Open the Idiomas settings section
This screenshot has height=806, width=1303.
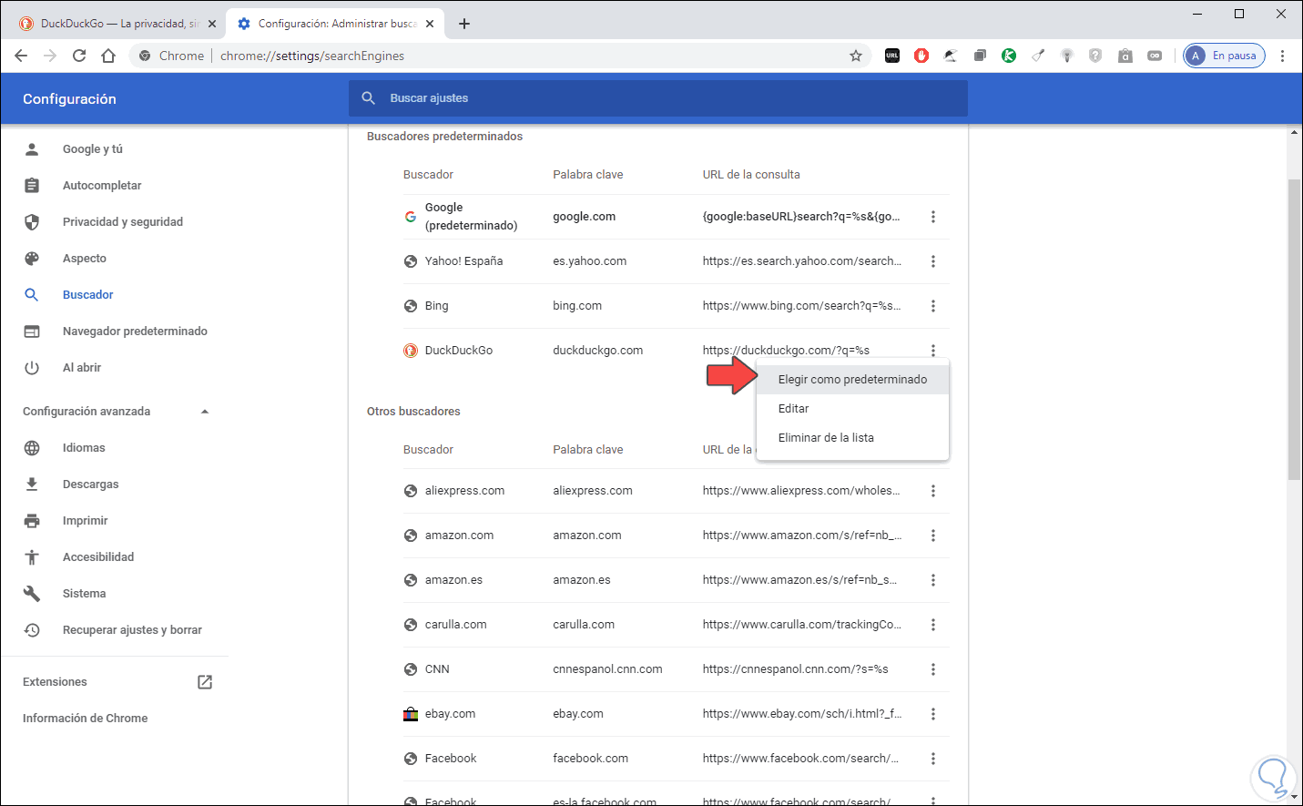[x=84, y=448]
